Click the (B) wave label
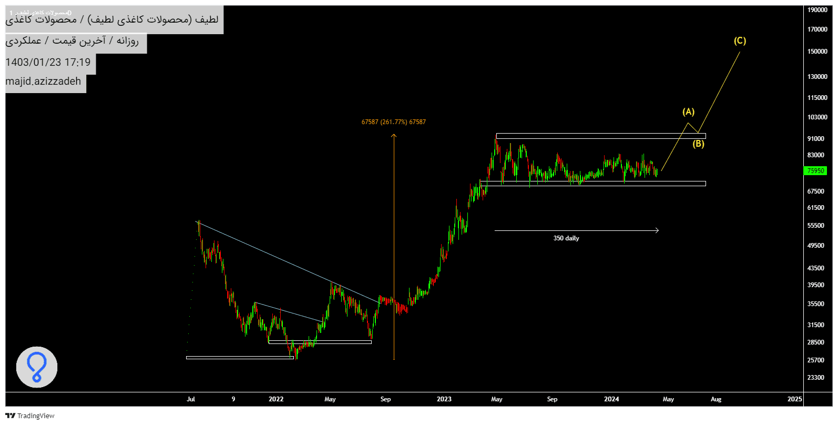The width and height of the screenshot is (838, 425). pos(698,144)
